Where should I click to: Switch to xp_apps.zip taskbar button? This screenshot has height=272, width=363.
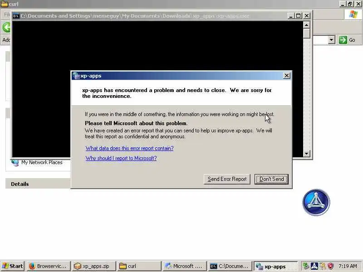tap(94, 266)
